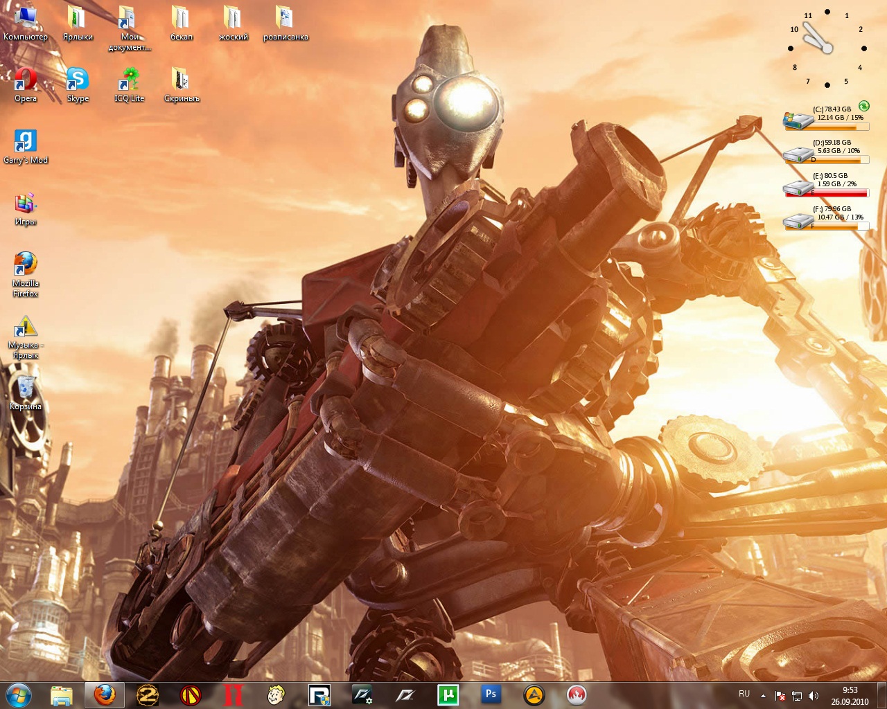Select Mozilla Firefox desktop shortcut
Image resolution: width=887 pixels, height=709 pixels.
26,274
